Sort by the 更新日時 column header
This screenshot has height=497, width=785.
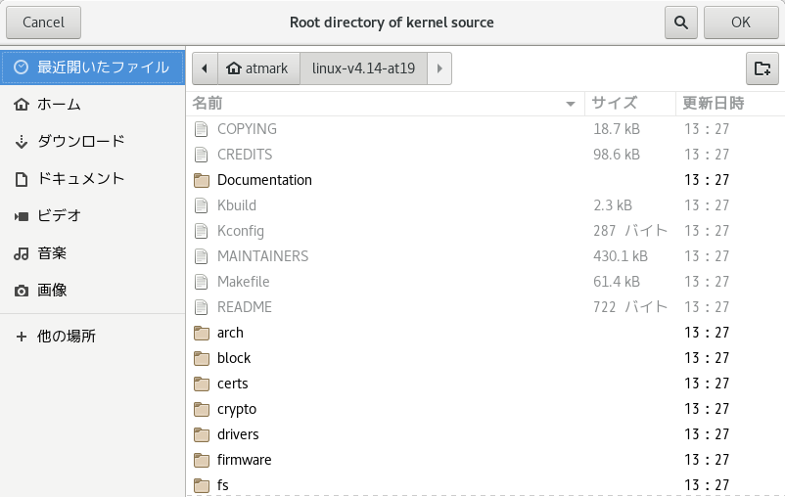730,103
